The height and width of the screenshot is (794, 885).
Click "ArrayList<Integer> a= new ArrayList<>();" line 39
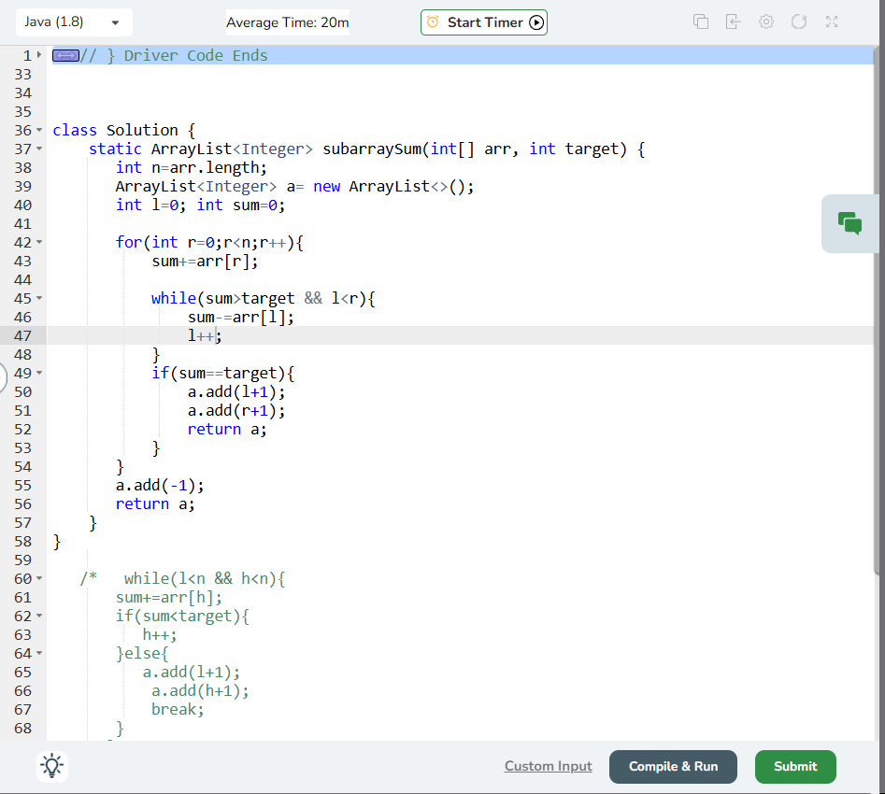click(x=294, y=186)
